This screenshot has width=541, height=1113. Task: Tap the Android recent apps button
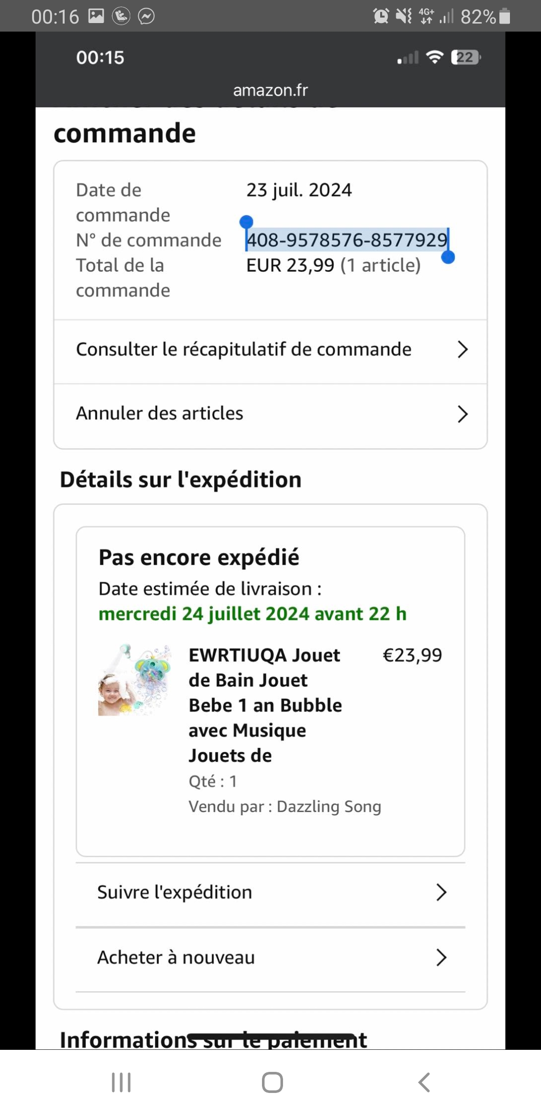coord(121,1082)
